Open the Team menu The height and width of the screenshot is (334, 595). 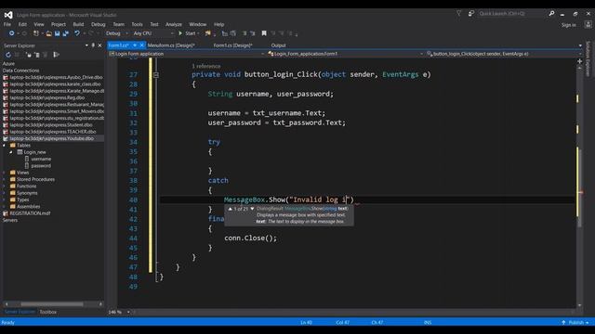pos(118,24)
